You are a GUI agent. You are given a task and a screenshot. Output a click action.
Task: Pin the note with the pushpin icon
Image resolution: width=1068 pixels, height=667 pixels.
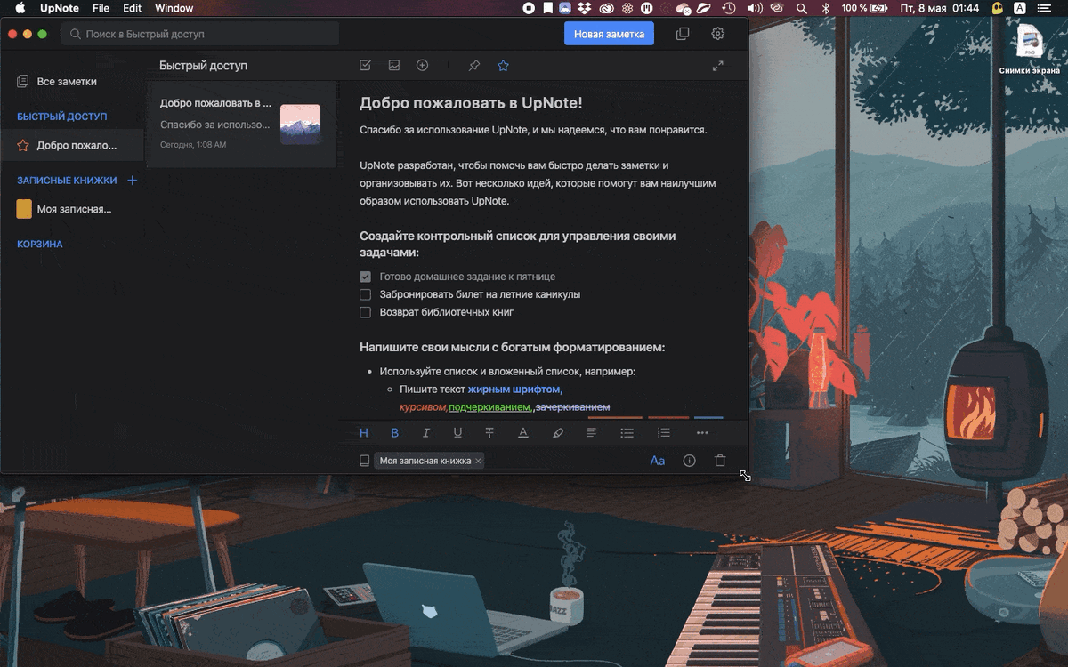pyautogui.click(x=474, y=65)
